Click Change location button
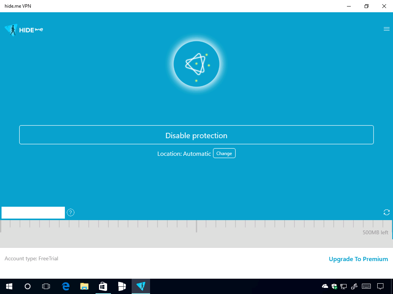The height and width of the screenshot is (294, 393). point(224,153)
